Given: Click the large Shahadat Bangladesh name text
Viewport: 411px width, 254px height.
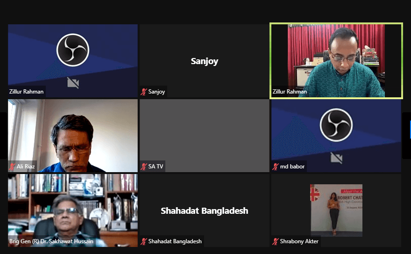Looking at the screenshot, I should point(205,210).
